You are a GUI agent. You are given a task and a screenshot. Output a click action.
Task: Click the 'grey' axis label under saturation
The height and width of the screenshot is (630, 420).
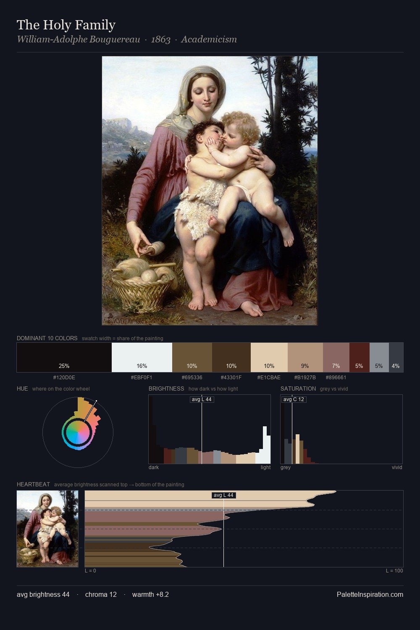pos(286,467)
